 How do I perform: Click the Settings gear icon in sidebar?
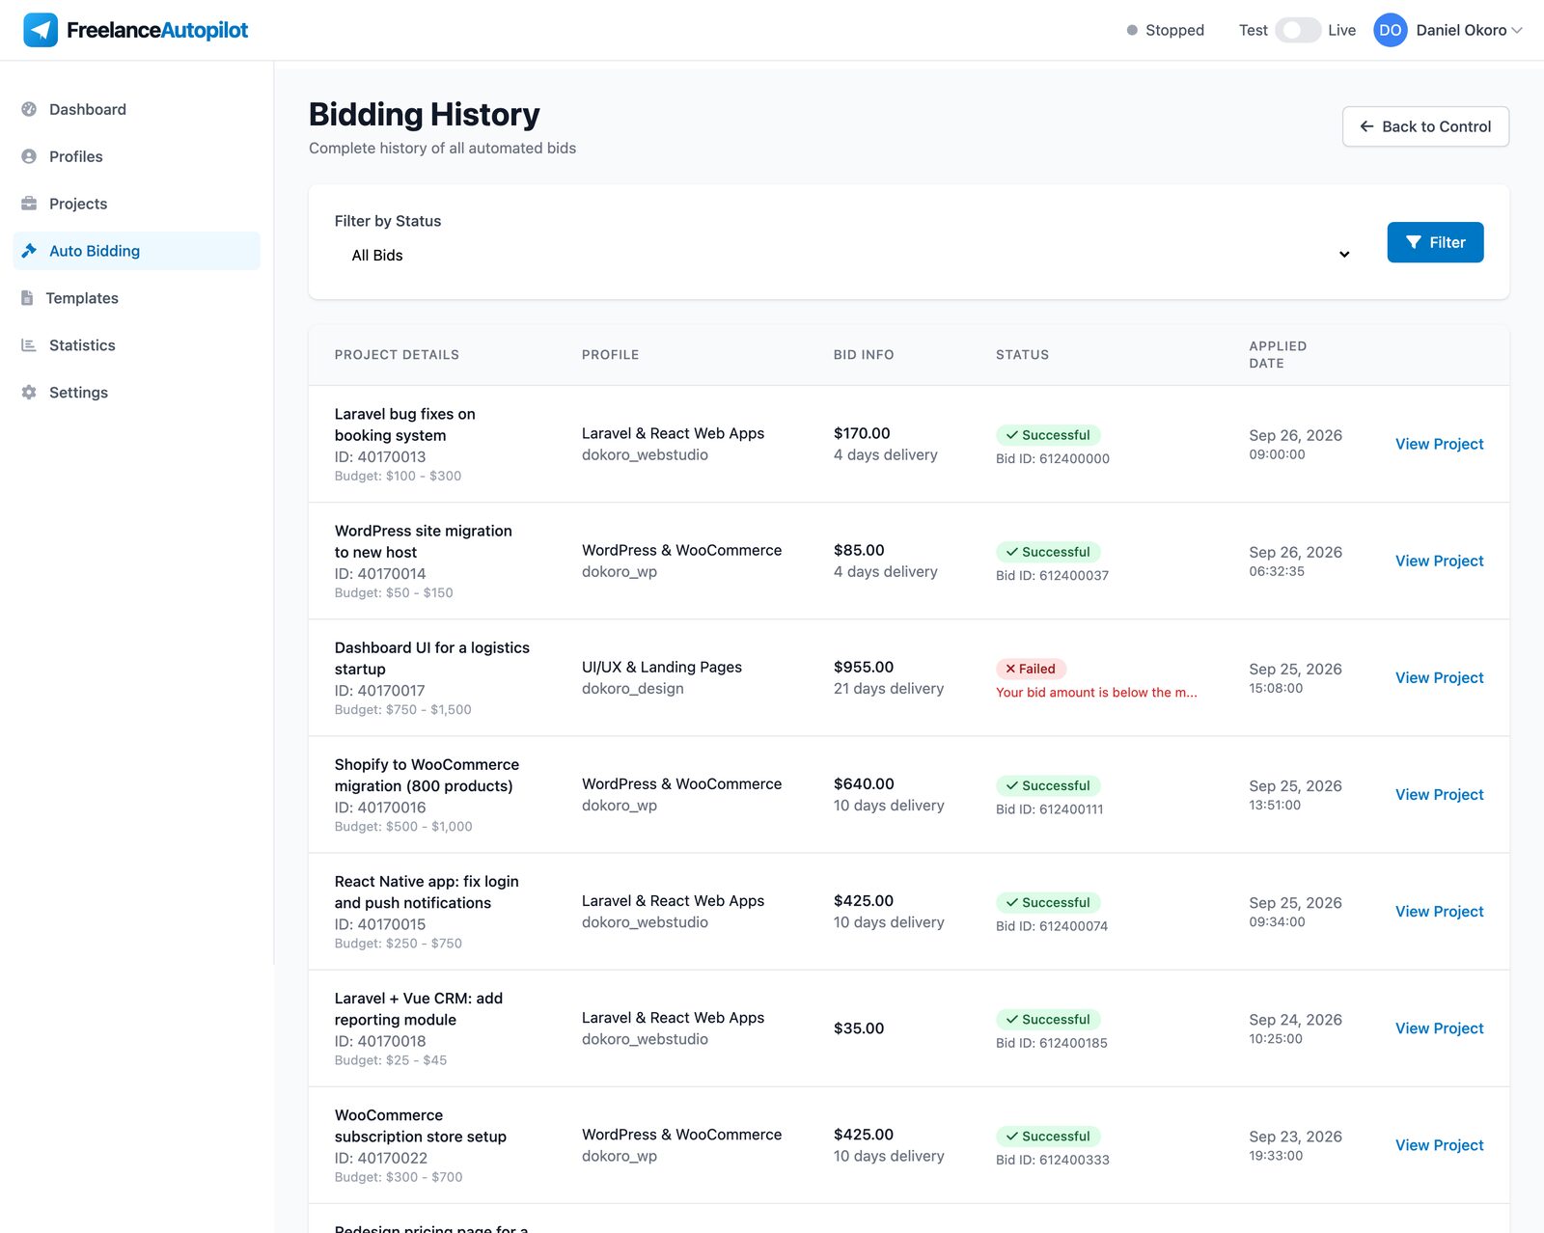point(29,393)
